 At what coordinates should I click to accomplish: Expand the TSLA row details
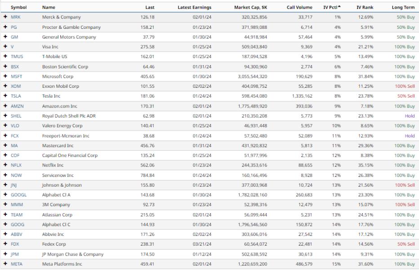(5, 95)
